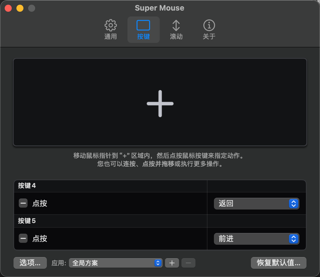Image resolution: width=320 pixels, height=277 pixels.
Task: Remove the 按键 5 点按 action
Action: click(x=23, y=239)
